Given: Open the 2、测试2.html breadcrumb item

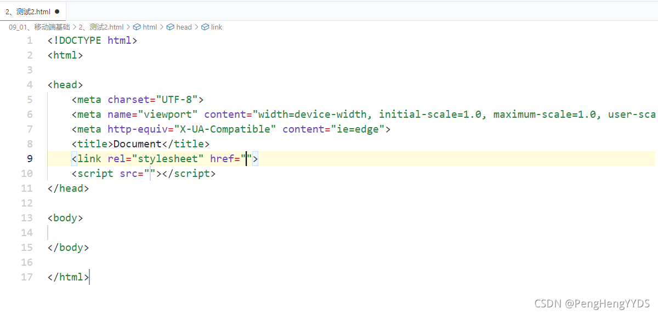Looking at the screenshot, I should point(101,27).
